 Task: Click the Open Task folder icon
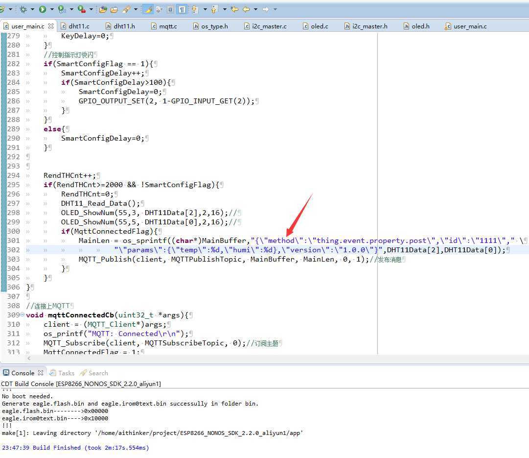[x=114, y=9]
